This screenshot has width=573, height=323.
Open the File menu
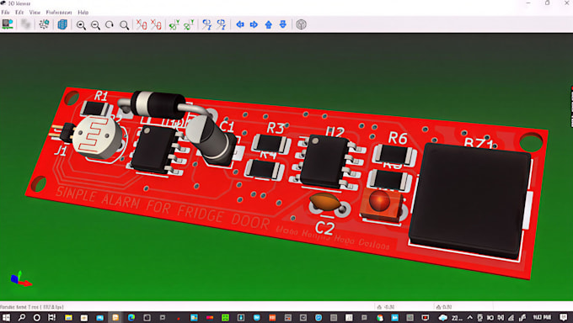tap(6, 13)
